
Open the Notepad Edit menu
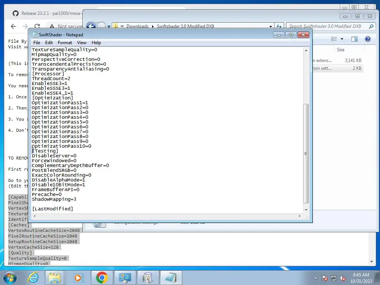tap(49, 43)
